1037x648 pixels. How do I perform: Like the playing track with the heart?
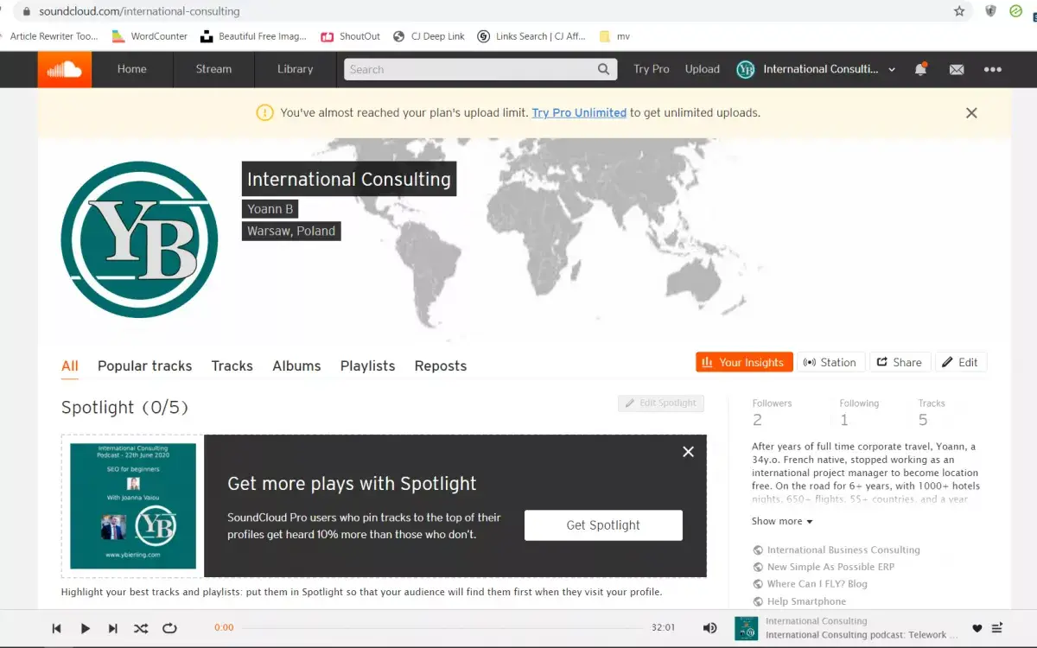pos(977,628)
